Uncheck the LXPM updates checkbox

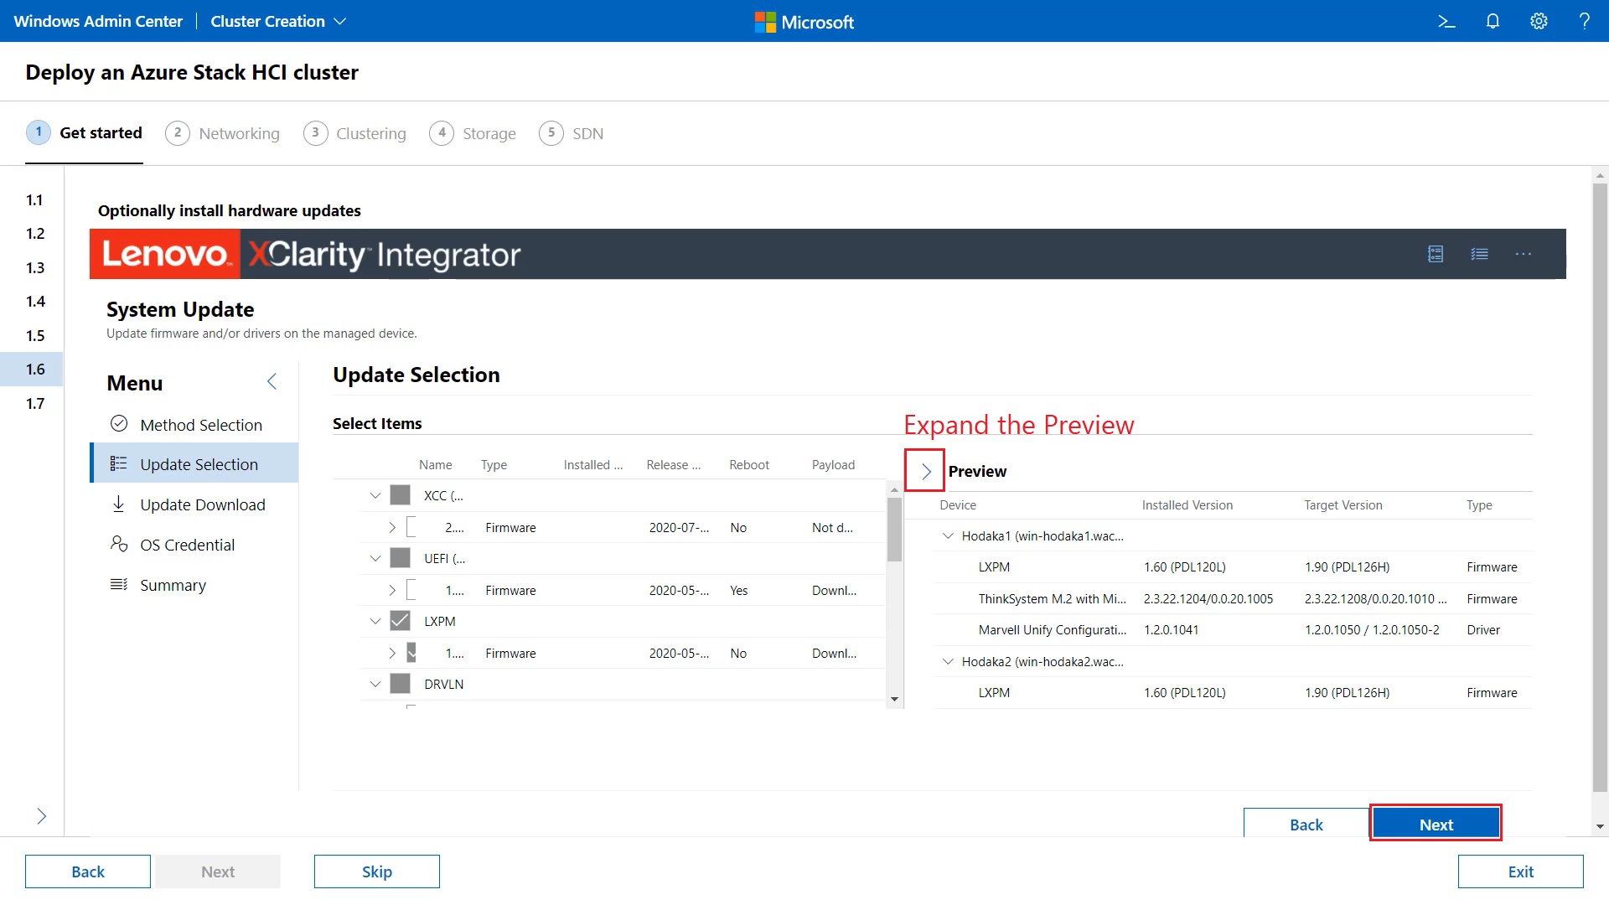pos(401,621)
